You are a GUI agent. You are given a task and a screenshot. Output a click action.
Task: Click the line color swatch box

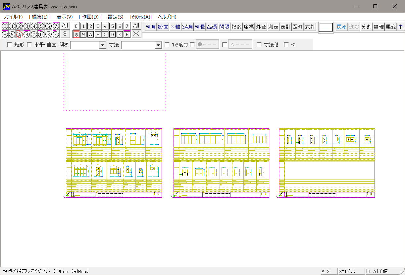(326, 27)
